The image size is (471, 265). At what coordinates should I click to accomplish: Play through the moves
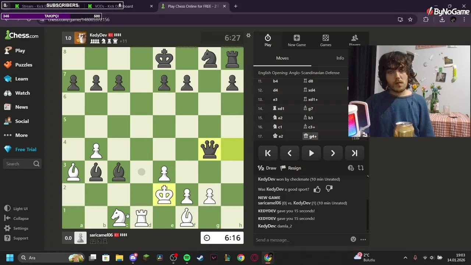click(311, 153)
